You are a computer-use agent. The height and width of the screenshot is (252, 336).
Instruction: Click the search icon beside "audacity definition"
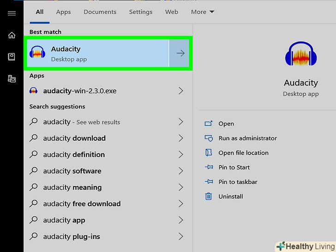coord(33,154)
